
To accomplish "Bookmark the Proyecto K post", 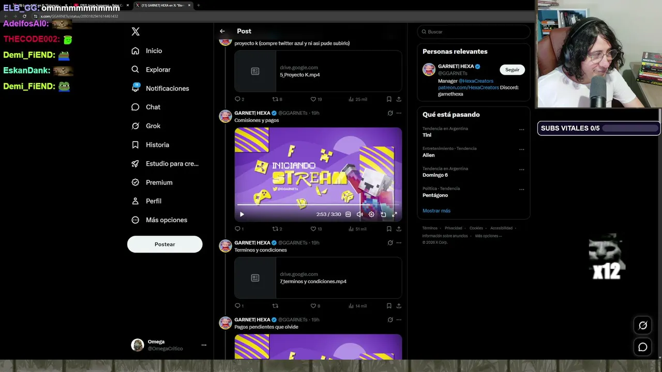I will [389, 99].
